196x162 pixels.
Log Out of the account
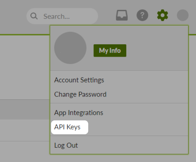coord(66,145)
